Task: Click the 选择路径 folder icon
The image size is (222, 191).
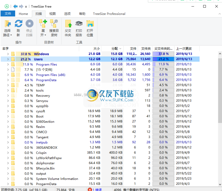Action: coord(7,24)
